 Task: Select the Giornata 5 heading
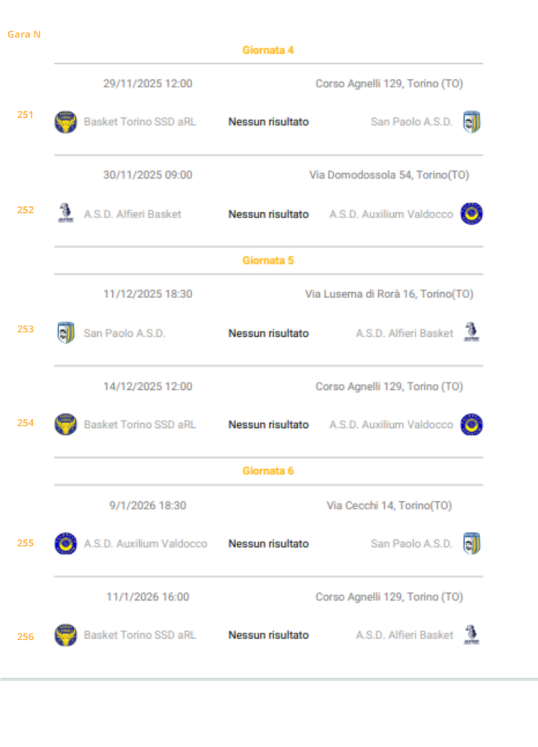coord(268,261)
